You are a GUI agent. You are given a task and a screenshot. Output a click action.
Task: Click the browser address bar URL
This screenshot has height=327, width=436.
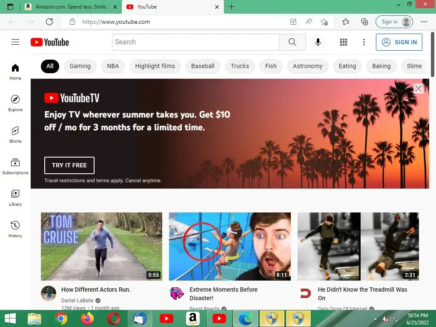click(x=116, y=22)
